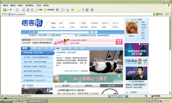Click the Windows Start button

click(6, 101)
